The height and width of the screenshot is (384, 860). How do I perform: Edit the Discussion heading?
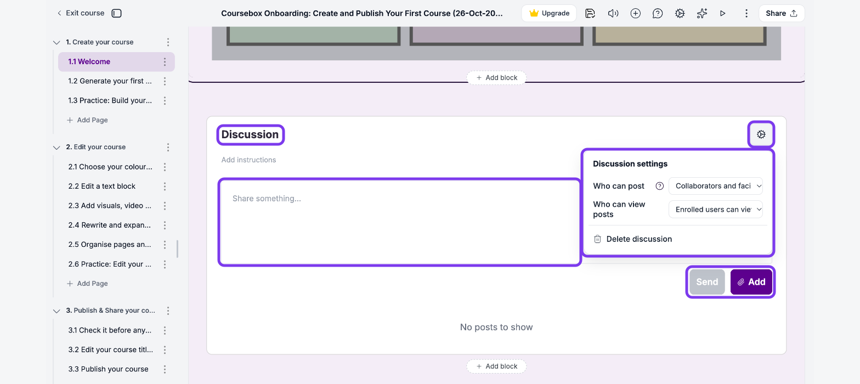[250, 134]
